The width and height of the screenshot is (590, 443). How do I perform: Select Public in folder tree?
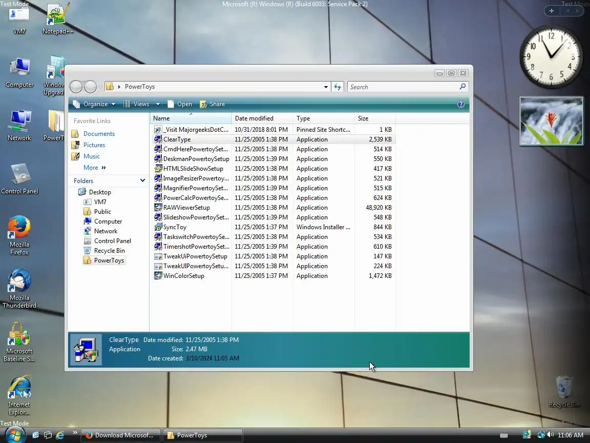[x=102, y=212]
